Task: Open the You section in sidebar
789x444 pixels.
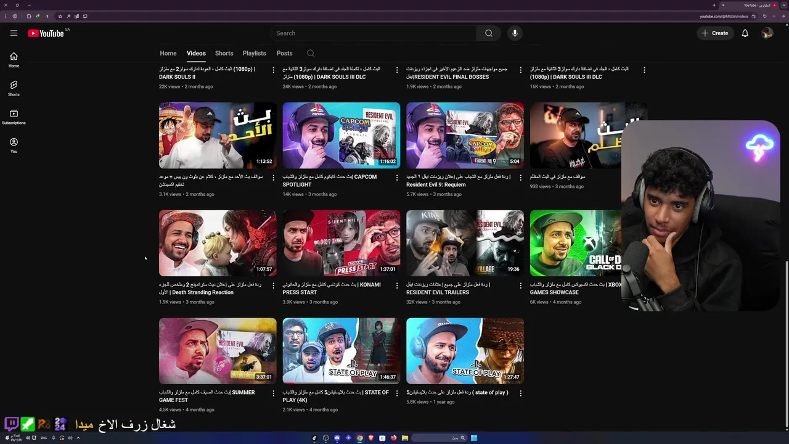Action: [14, 145]
